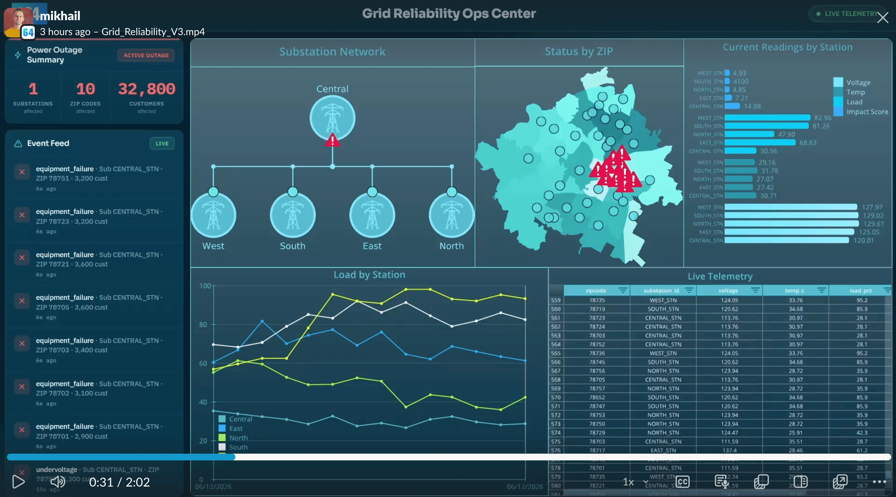Screen dimensions: 896x497
Task: Click the Event Feed warning triangle icon
Action: (18, 143)
